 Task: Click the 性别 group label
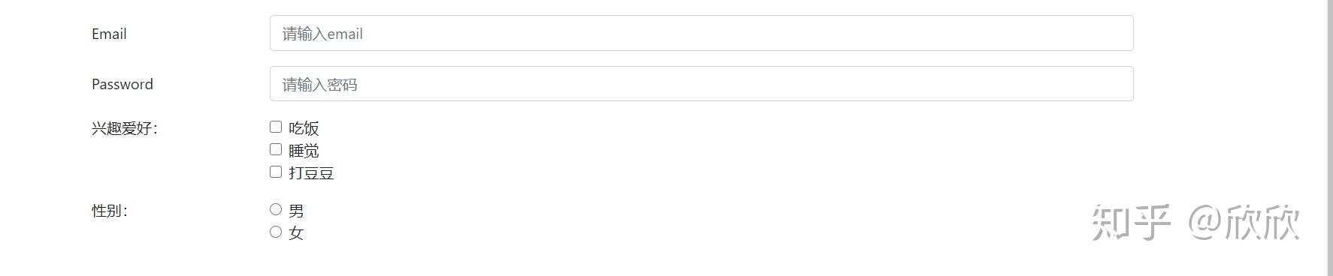[110, 211]
